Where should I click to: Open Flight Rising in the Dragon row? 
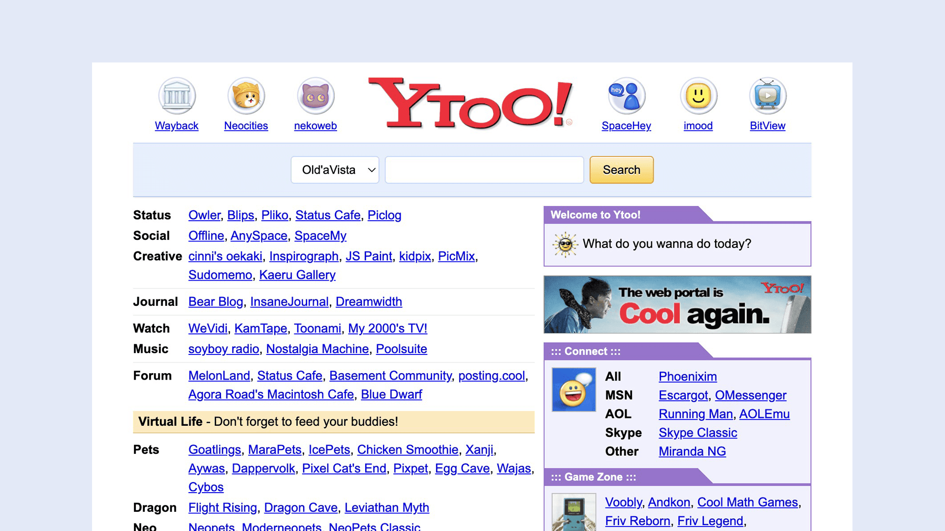pyautogui.click(x=222, y=507)
